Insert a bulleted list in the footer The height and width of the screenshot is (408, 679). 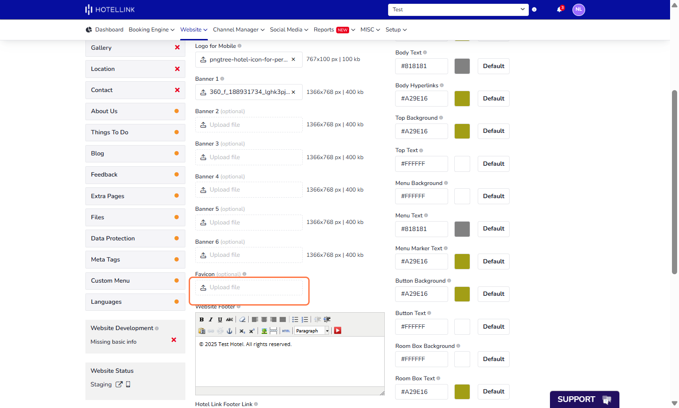pyautogui.click(x=295, y=319)
